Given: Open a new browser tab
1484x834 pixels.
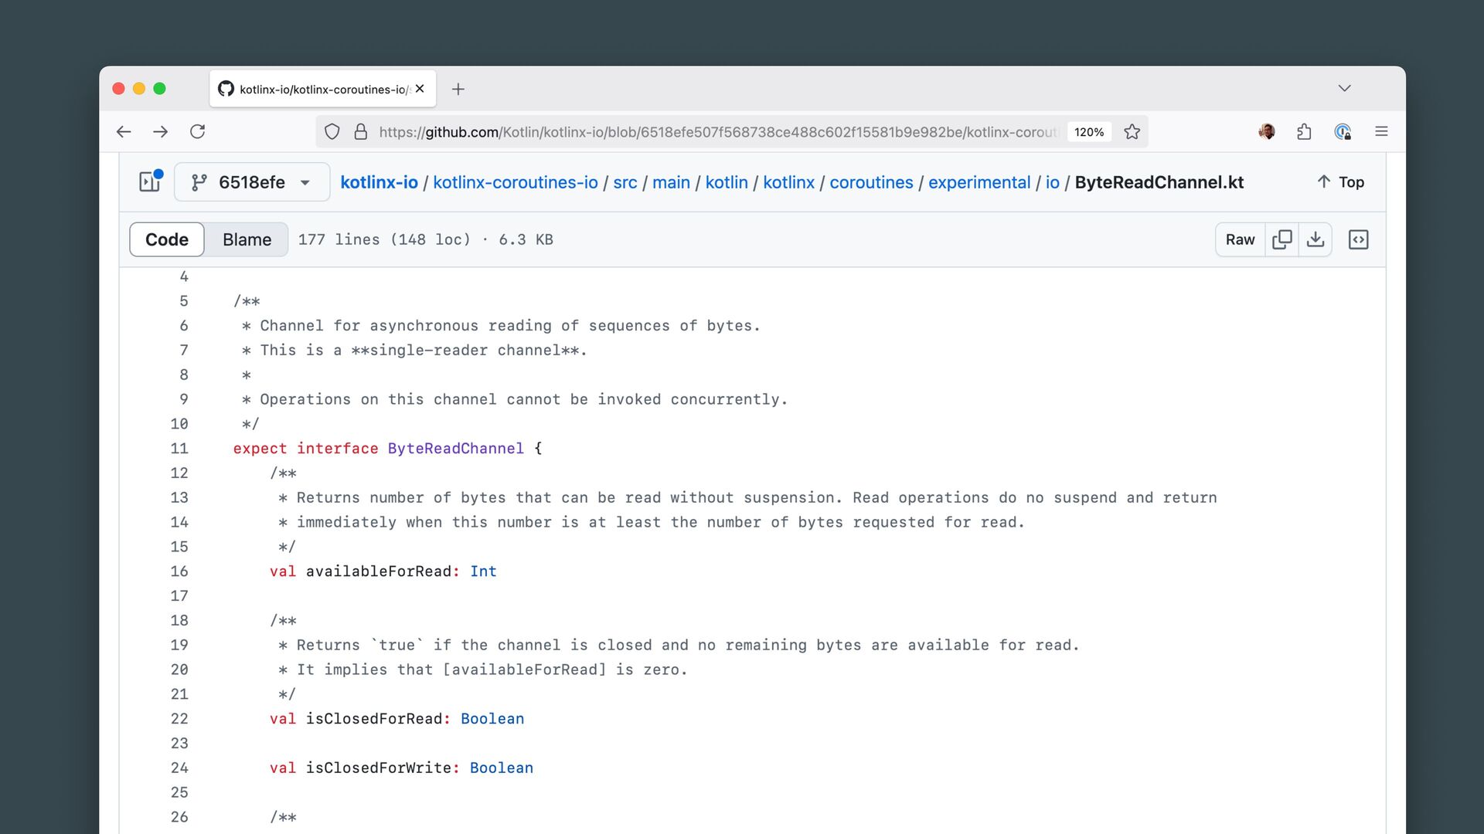Looking at the screenshot, I should click(458, 90).
